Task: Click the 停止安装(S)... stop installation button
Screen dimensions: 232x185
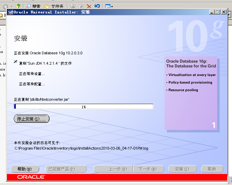Action: tap(32, 119)
